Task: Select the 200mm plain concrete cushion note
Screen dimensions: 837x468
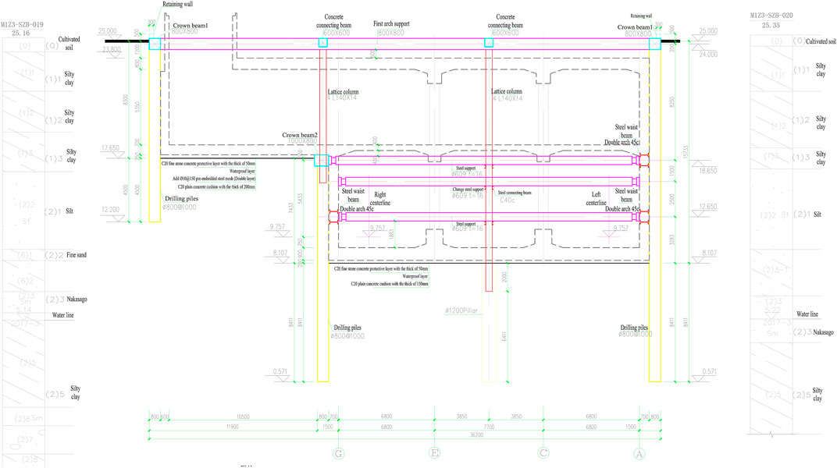Action: coord(216,187)
